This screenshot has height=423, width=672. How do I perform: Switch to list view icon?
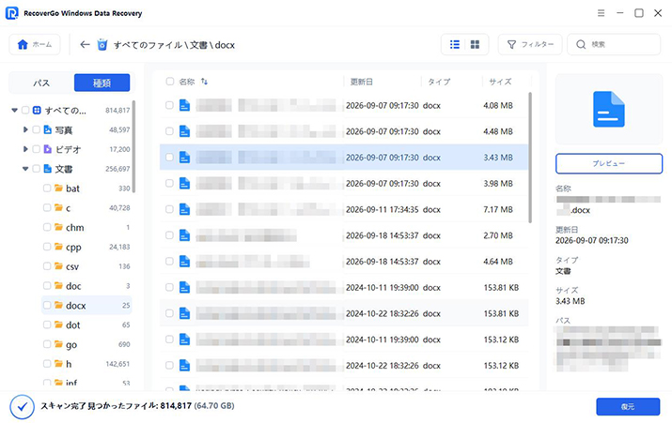(455, 44)
